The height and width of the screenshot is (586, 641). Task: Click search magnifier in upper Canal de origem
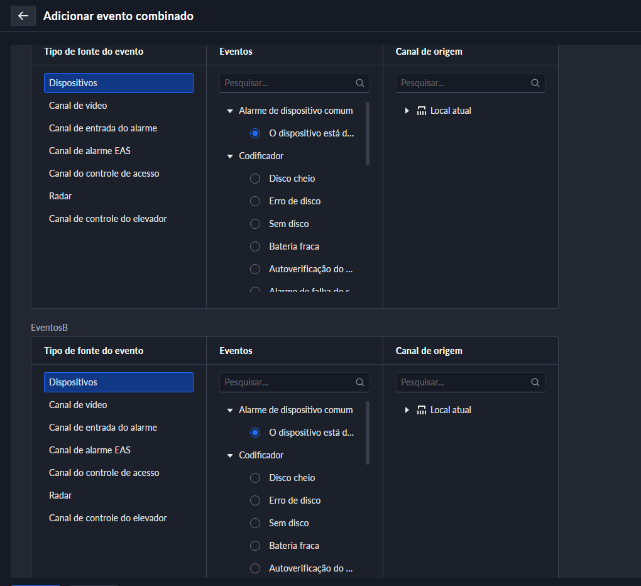(535, 83)
